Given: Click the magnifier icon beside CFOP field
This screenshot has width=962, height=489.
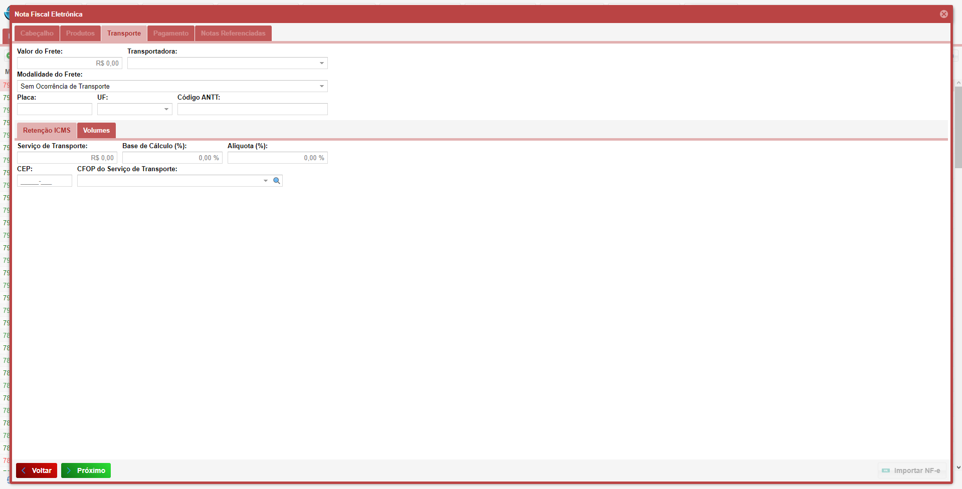Looking at the screenshot, I should pyautogui.click(x=276, y=181).
